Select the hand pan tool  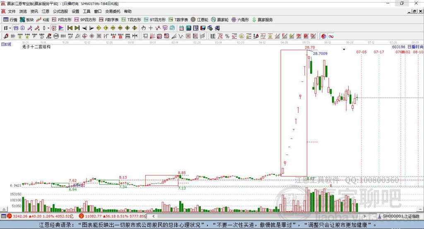point(144,28)
